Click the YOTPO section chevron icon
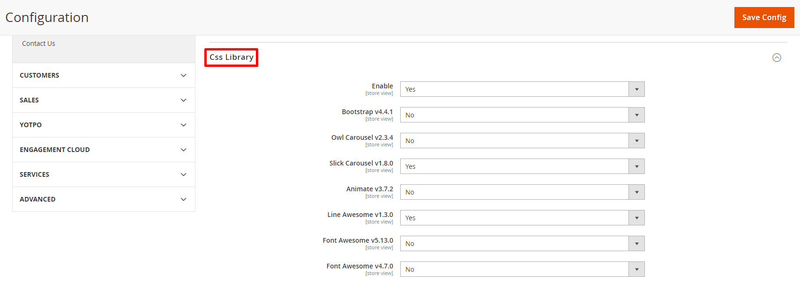800x289 pixels. click(x=183, y=125)
